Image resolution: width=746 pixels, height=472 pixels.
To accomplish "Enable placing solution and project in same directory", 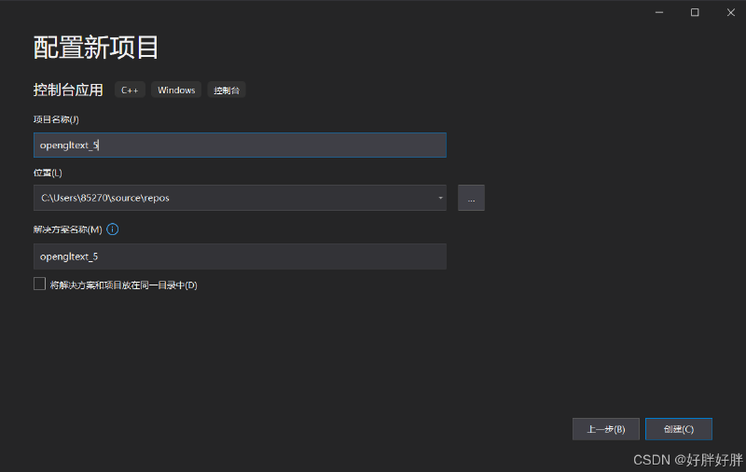I will (39, 285).
